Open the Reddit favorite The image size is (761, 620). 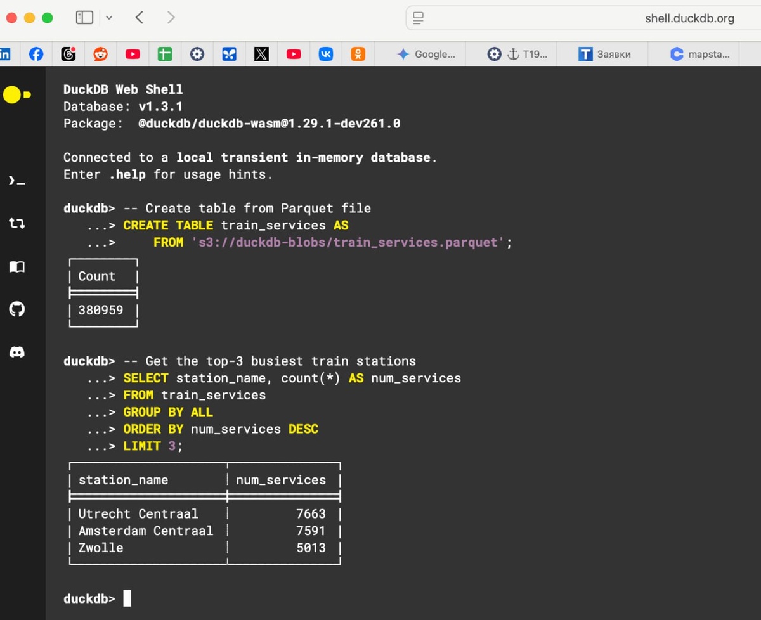pyautogui.click(x=101, y=55)
